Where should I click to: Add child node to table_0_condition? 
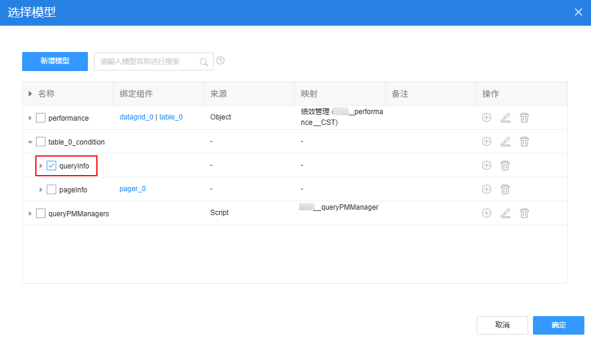[x=486, y=141]
